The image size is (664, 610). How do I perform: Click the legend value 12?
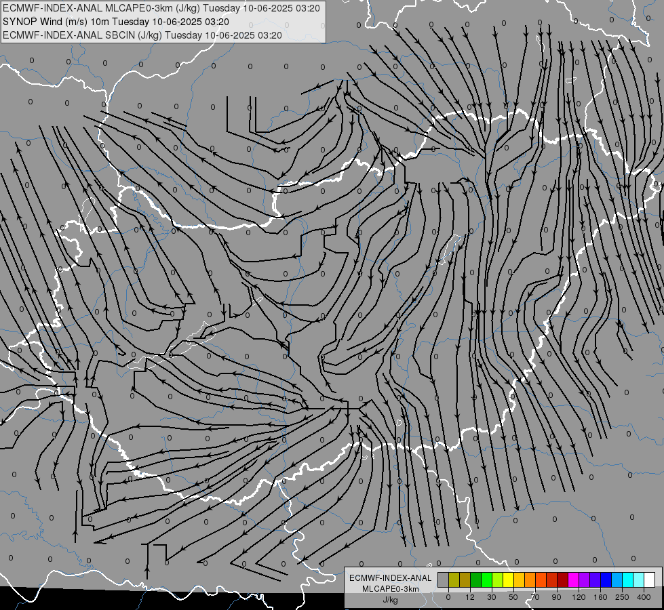tap(470, 597)
